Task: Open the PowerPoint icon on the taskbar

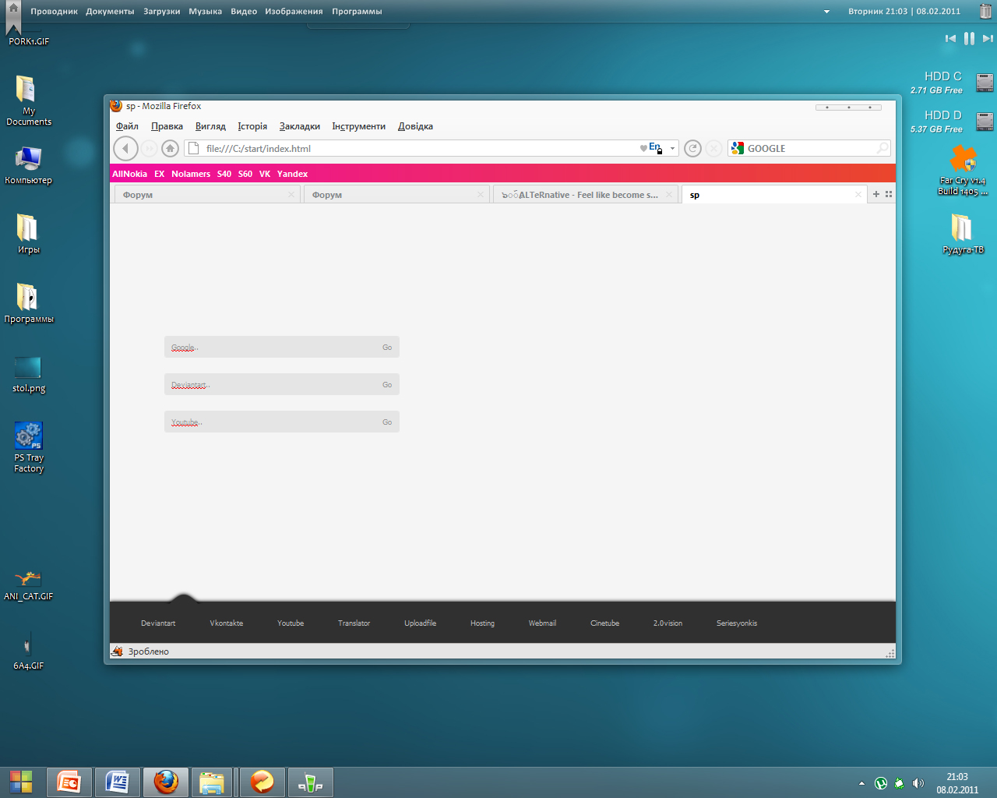Action: coord(69,782)
